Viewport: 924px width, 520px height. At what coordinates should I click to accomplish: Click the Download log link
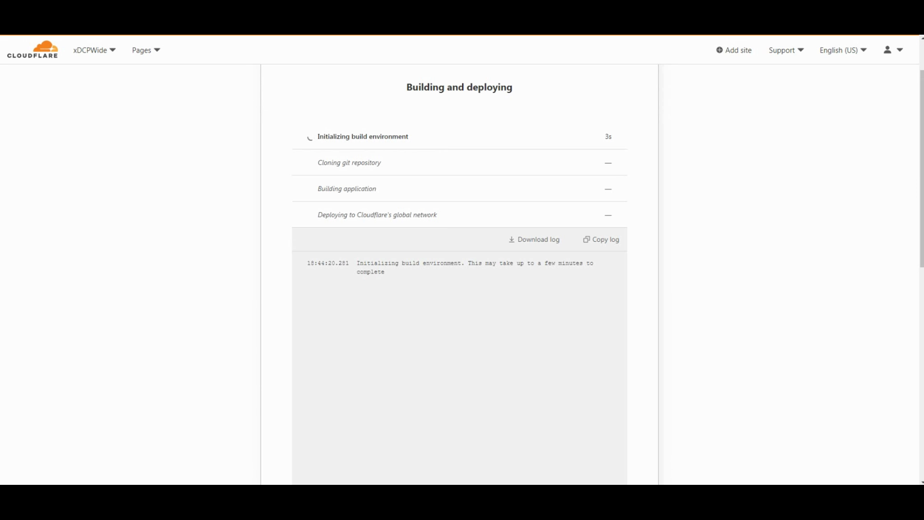pyautogui.click(x=538, y=240)
